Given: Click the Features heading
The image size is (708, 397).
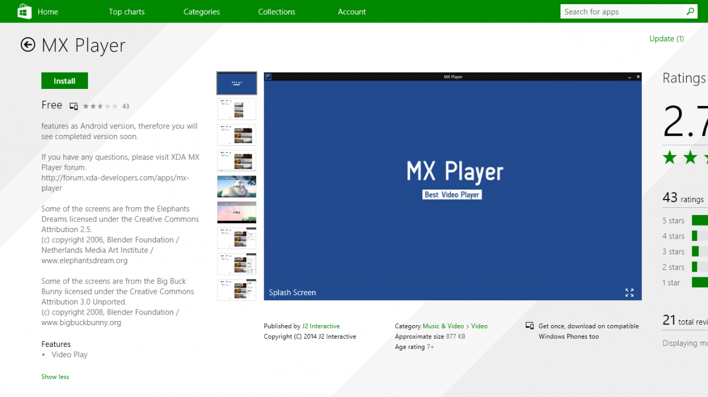Looking at the screenshot, I should (56, 344).
